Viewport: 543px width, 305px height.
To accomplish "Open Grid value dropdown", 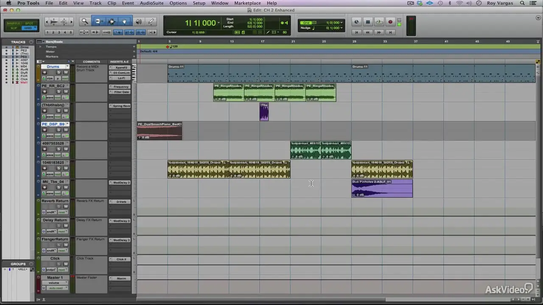I will click(x=342, y=23).
